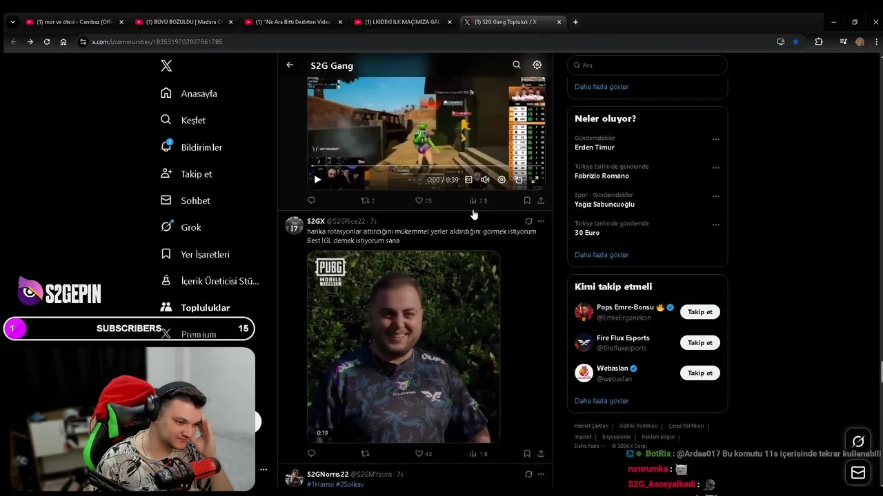Viewport: 883px width, 496px height.
Task: Open floating Grok button
Action: 858,442
